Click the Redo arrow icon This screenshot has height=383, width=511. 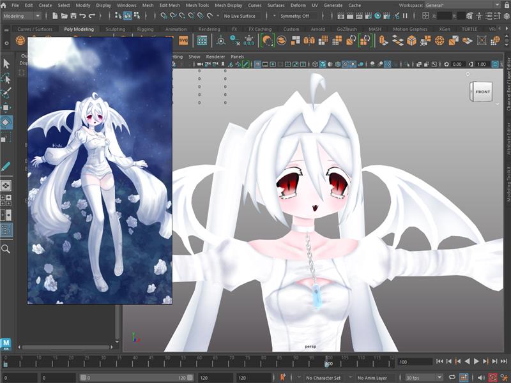coord(92,15)
